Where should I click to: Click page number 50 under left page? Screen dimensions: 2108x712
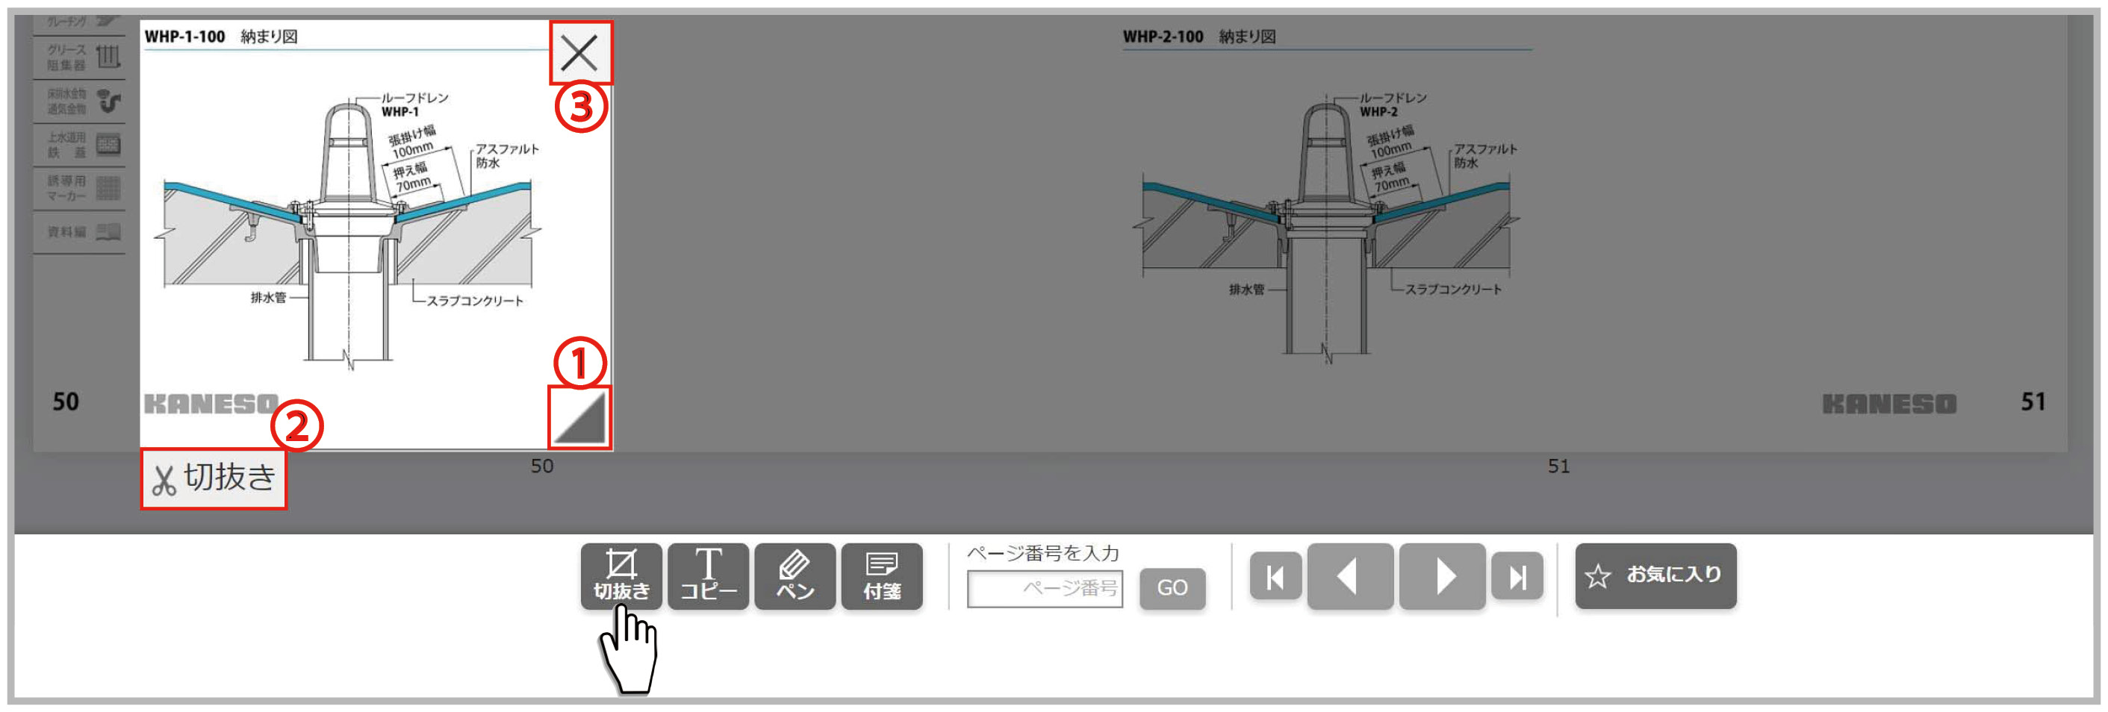tap(541, 466)
